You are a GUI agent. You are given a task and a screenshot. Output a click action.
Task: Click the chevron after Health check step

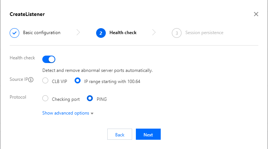click(x=154, y=33)
